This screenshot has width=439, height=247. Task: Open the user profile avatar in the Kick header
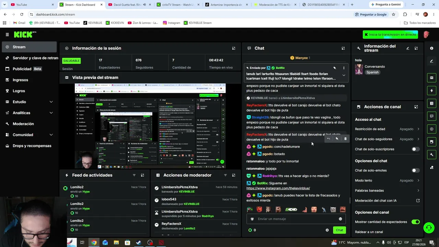(426, 35)
